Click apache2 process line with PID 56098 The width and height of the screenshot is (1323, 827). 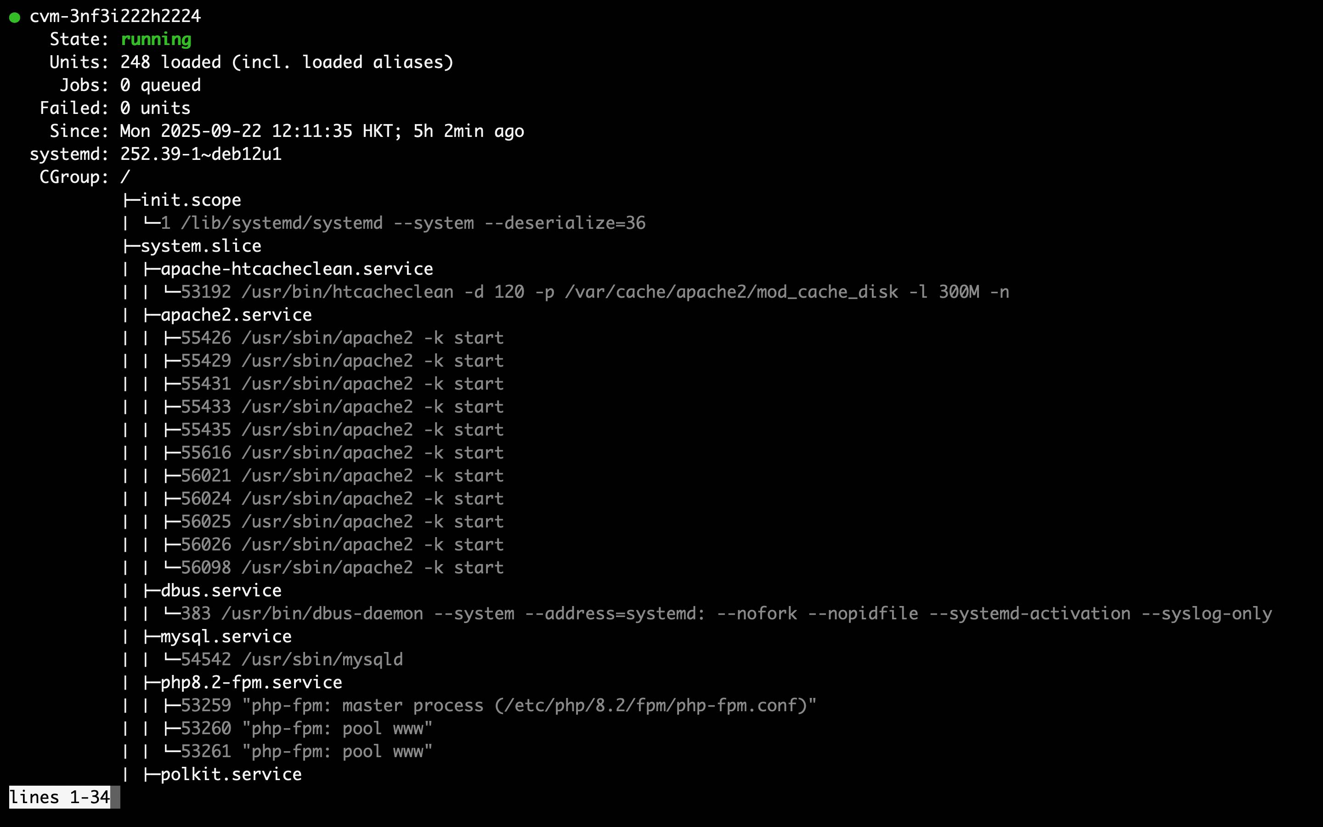click(342, 568)
